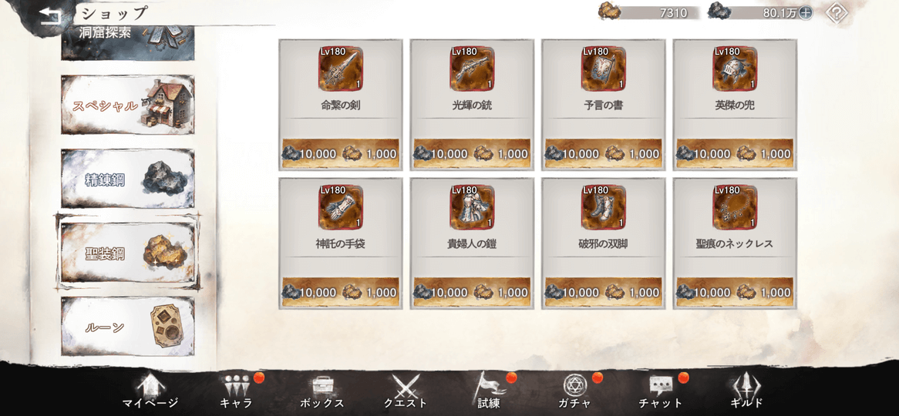Buy 聖痕のネックレス via its price bar
Viewport: 899px width, 416px height.
pyautogui.click(x=735, y=292)
